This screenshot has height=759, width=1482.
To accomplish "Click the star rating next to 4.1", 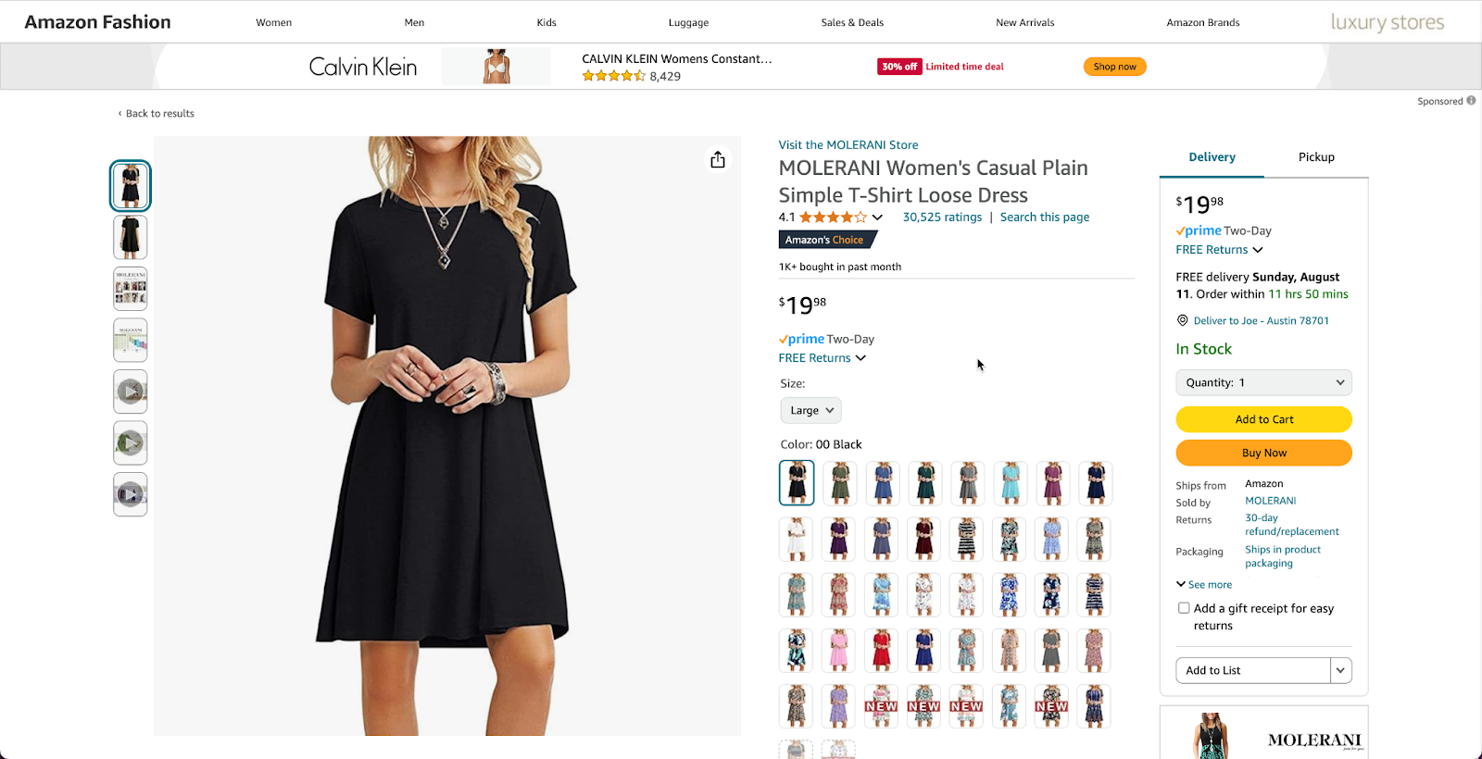I will coord(831,217).
